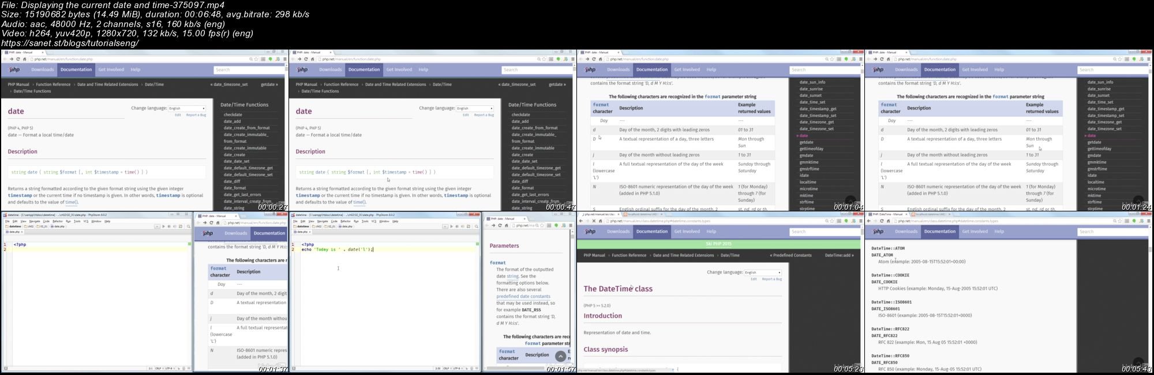Click PhpStorm's Run arrow in the 00:01:37 frame

click(163, 226)
